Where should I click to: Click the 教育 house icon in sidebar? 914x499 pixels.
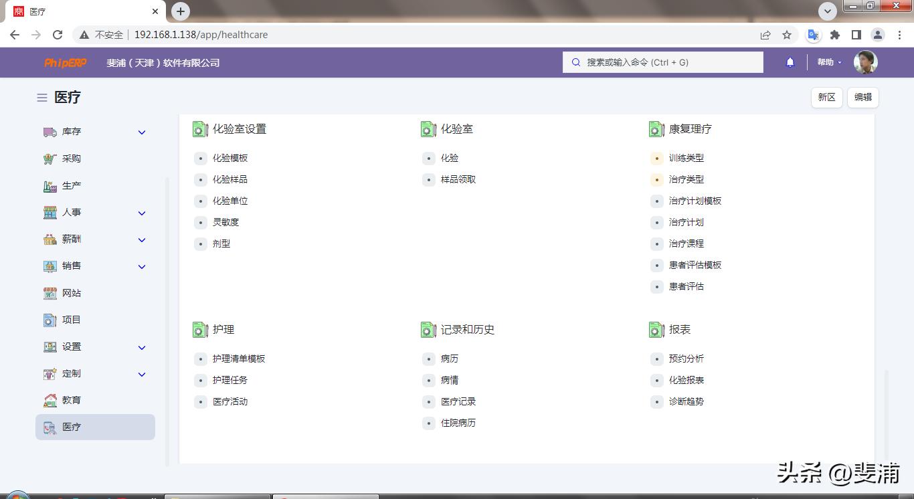50,400
